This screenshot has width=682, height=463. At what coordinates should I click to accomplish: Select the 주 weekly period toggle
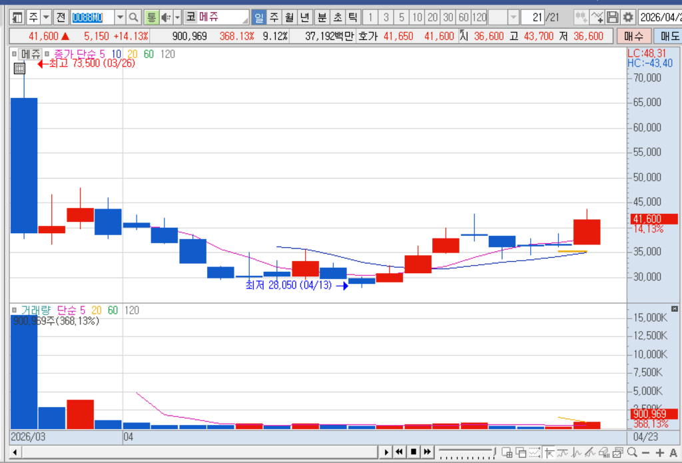point(274,17)
